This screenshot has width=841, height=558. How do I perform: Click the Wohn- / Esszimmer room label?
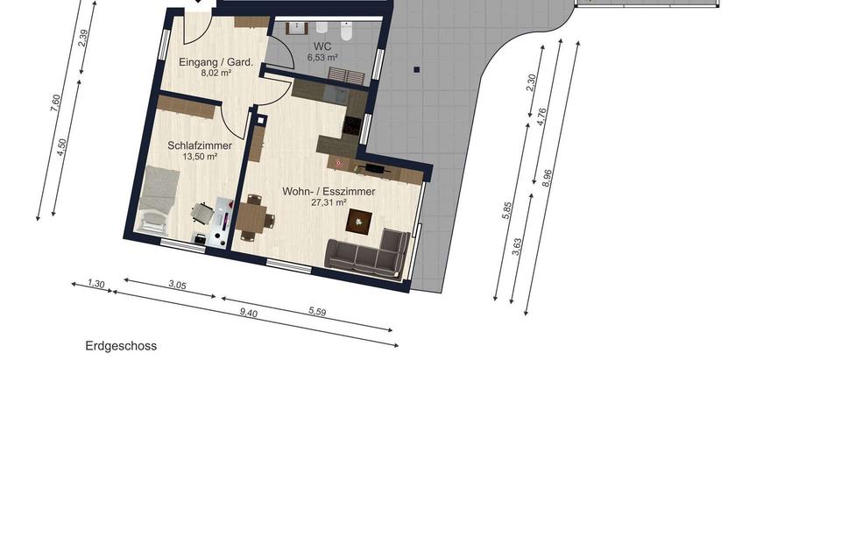coord(329,191)
